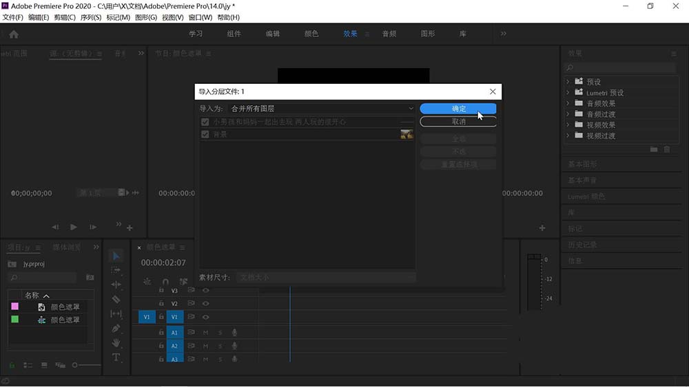Viewport: 689px width, 387px height.
Task: Switch to 音频 workspace tab
Action: coord(389,34)
